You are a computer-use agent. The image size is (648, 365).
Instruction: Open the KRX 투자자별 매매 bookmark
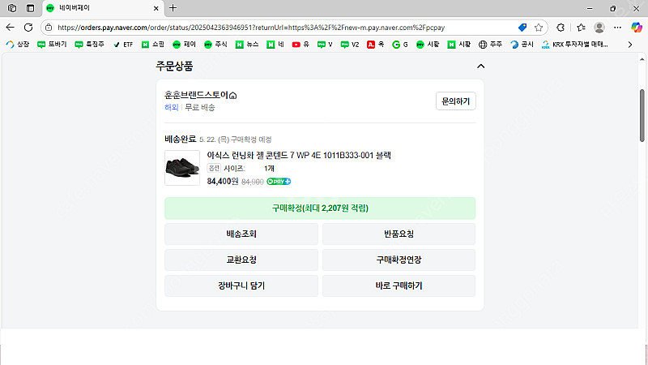pyautogui.click(x=575, y=45)
